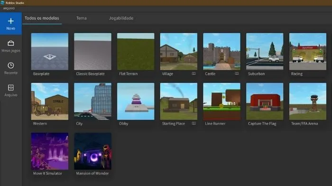Screen dimensions: 332x186
Task: Pick the Castle template thumbnail
Action: pos(221,52)
